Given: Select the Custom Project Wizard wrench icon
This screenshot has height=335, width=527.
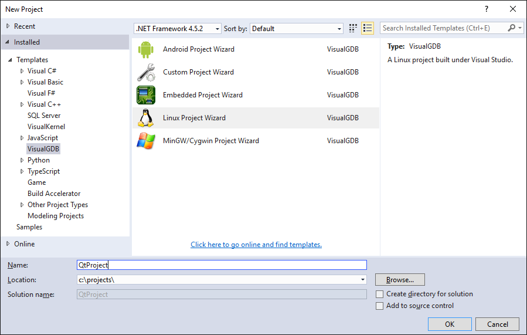Looking at the screenshot, I should tap(146, 72).
